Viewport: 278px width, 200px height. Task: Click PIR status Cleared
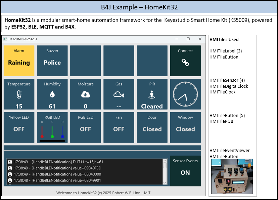click(152, 106)
